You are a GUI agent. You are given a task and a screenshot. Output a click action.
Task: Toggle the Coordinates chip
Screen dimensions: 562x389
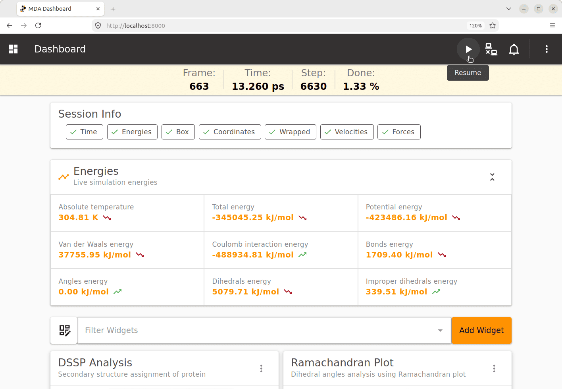point(230,132)
